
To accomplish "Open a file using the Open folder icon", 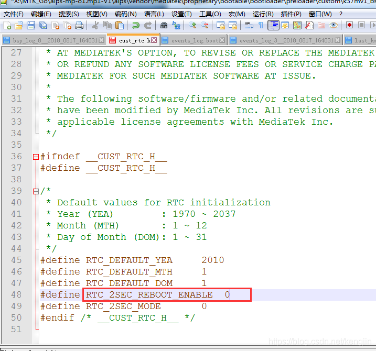I will [19, 25].
